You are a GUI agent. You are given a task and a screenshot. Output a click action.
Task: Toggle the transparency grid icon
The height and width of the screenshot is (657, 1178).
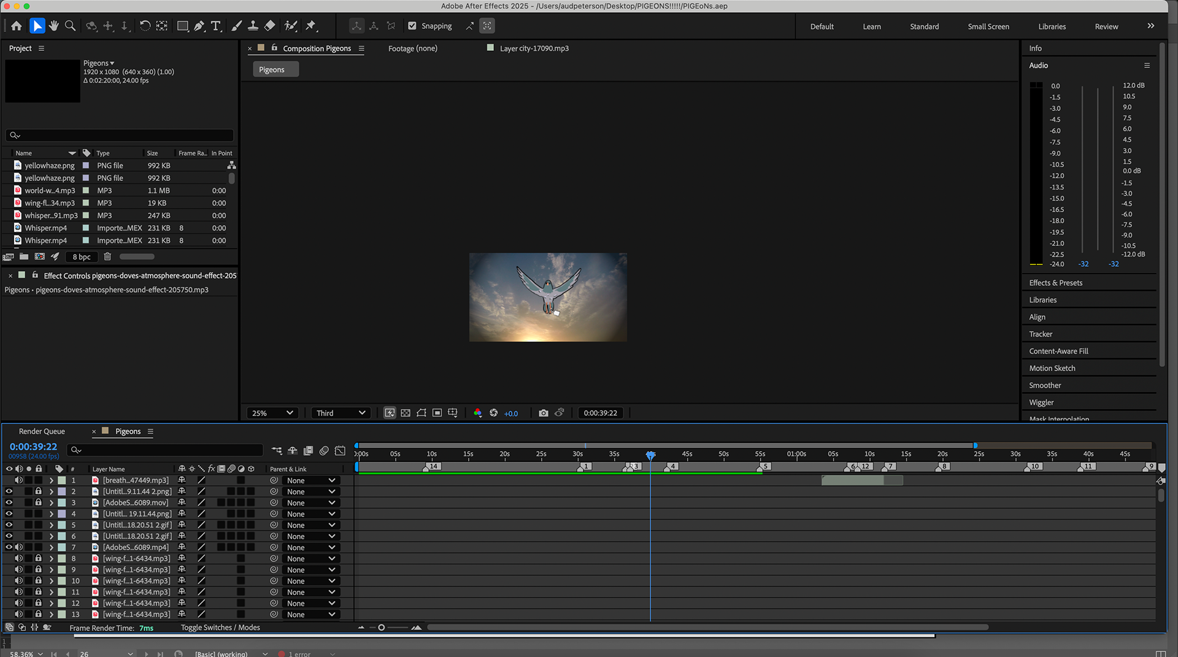pos(406,413)
